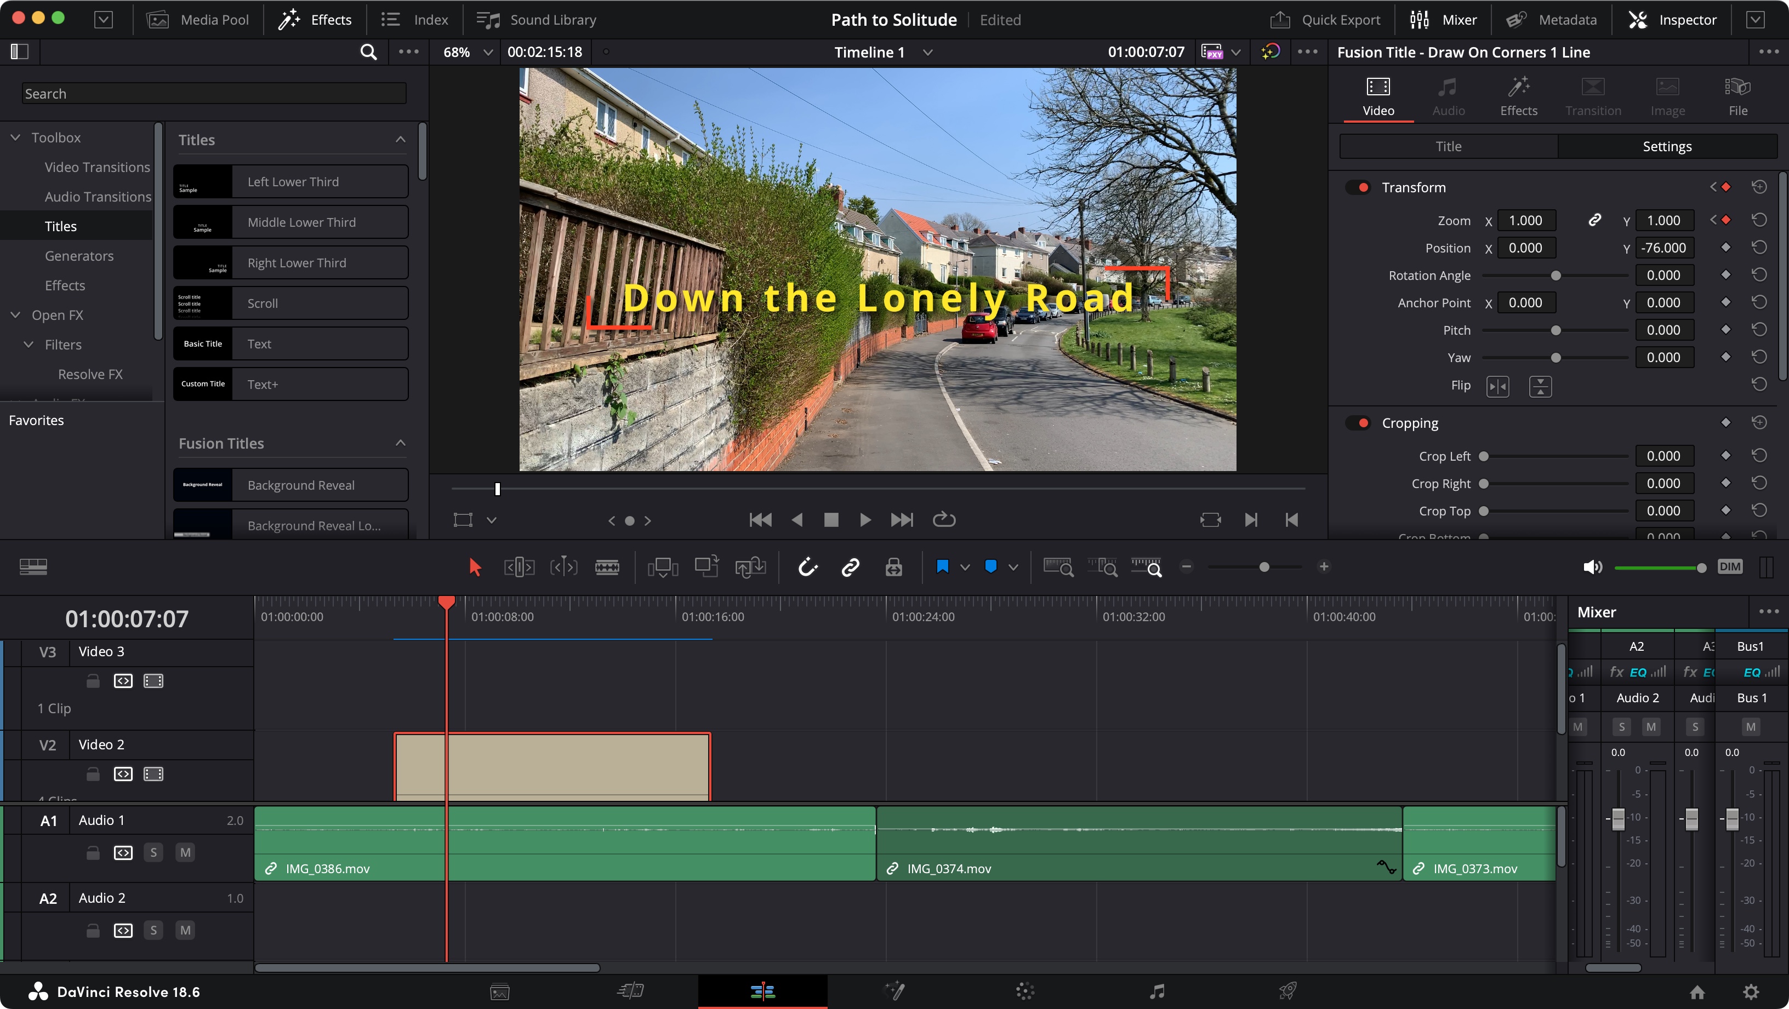Image resolution: width=1789 pixels, height=1009 pixels.
Task: Open the Media Pool panel
Action: 198,19
